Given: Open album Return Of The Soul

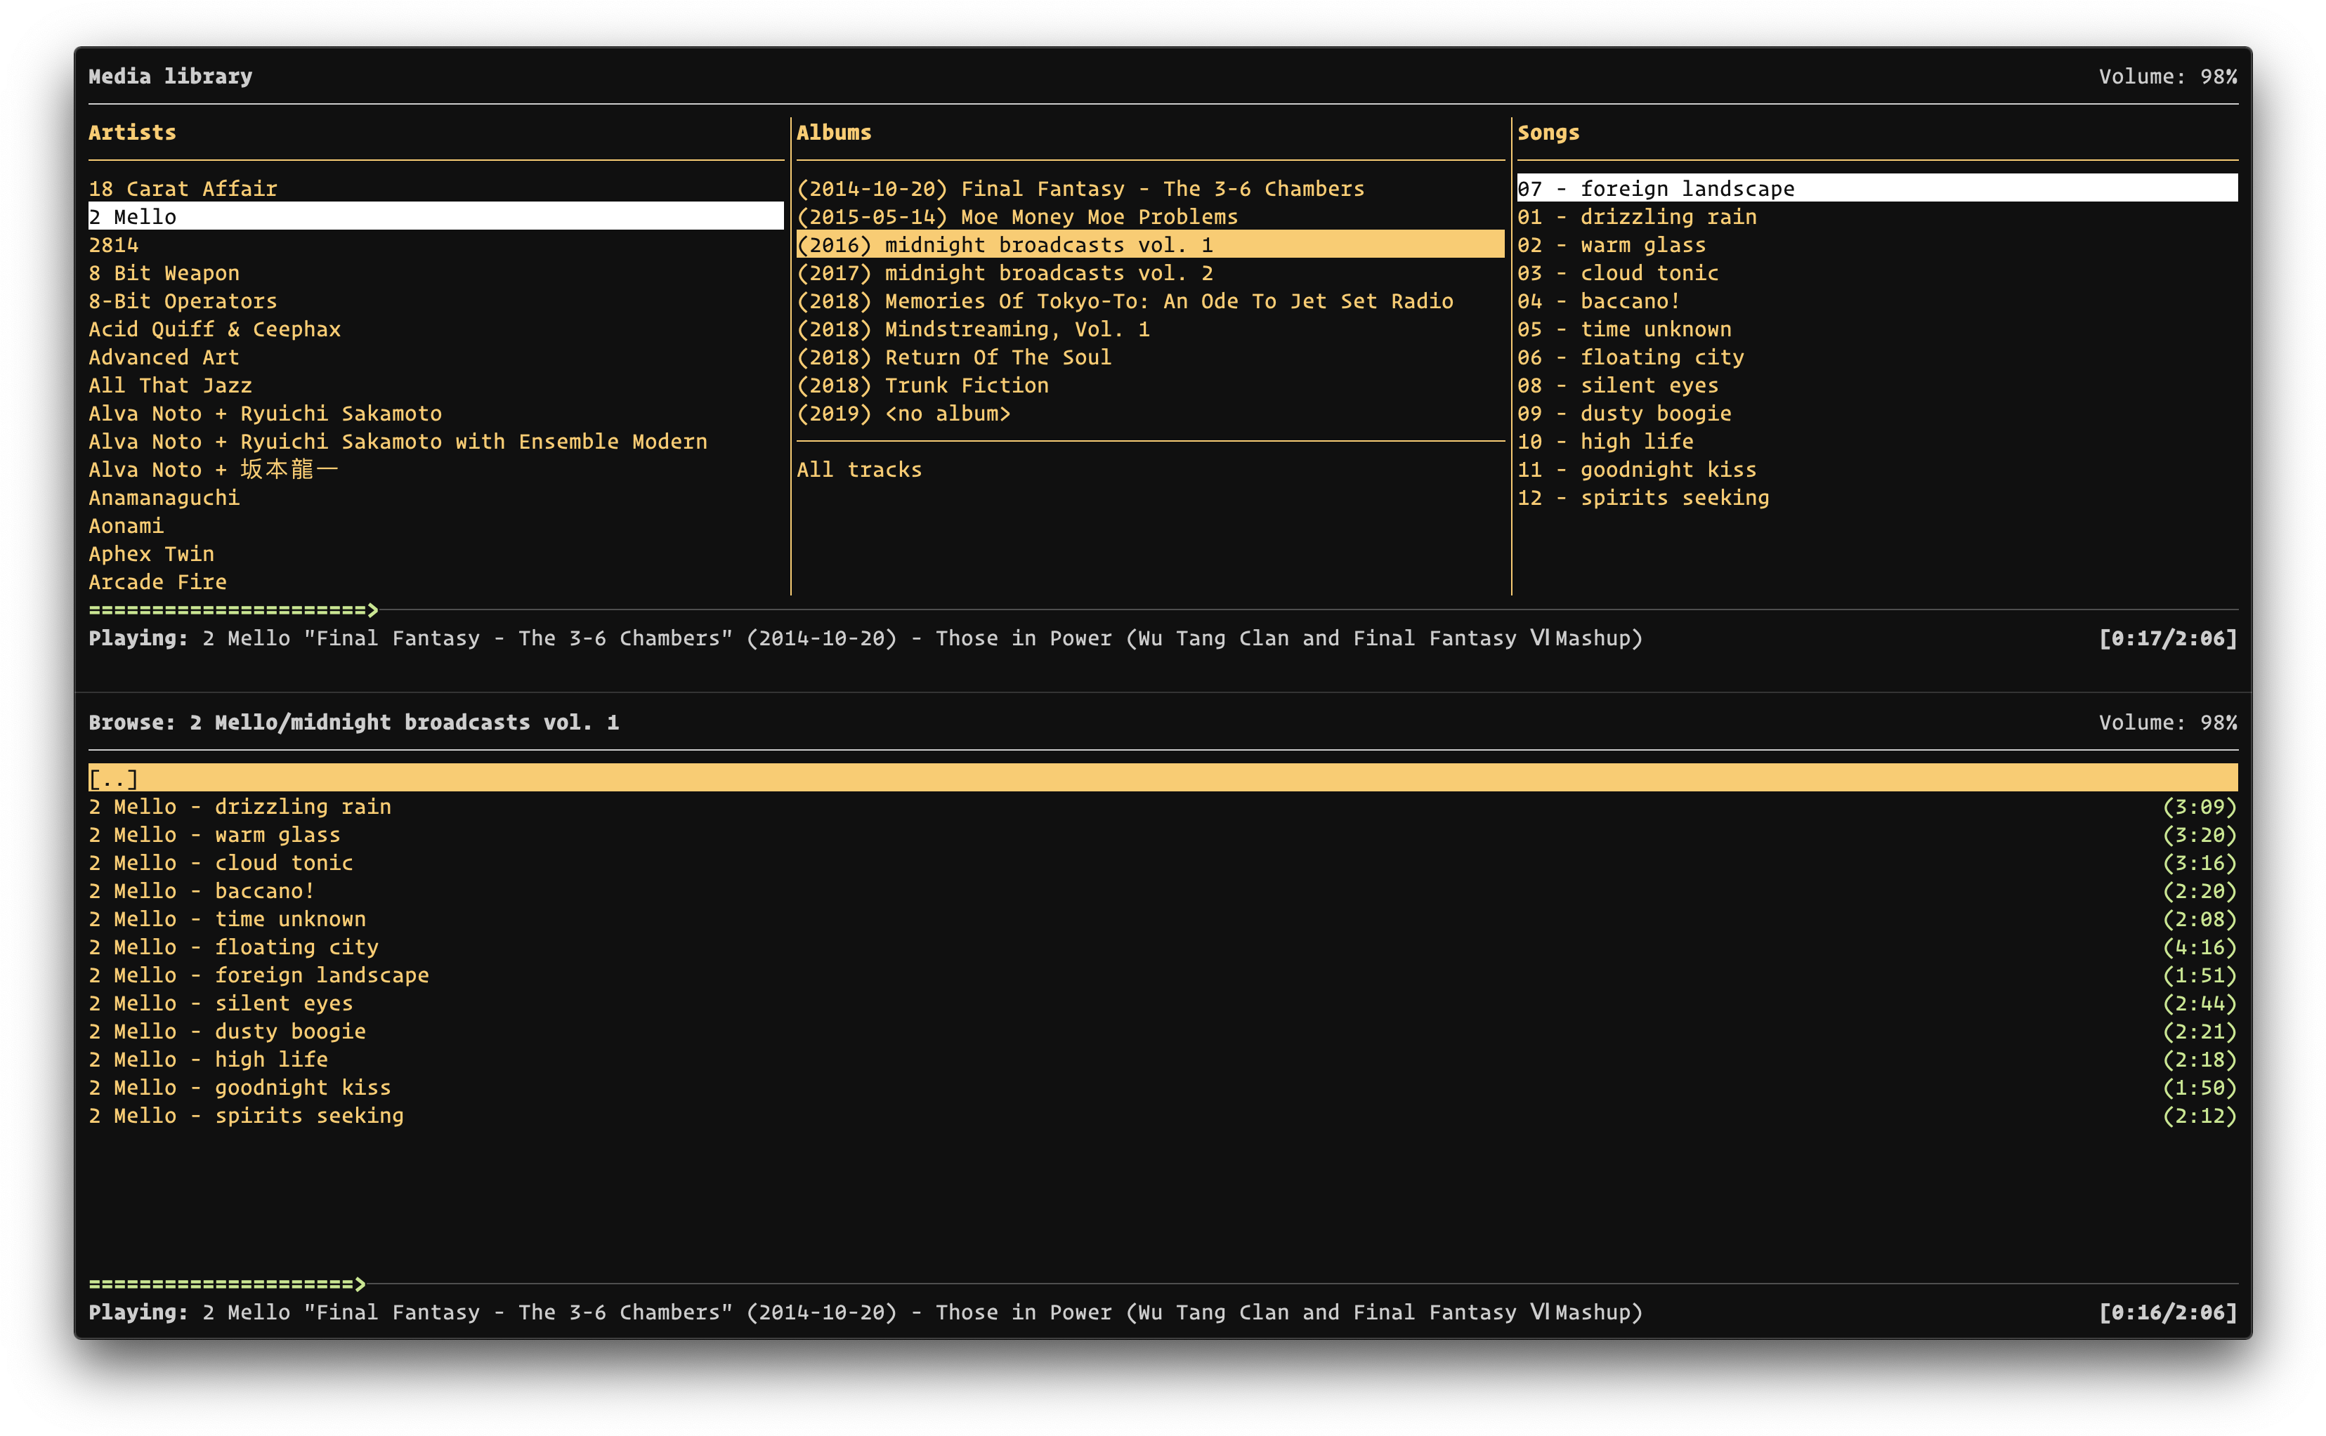Looking at the screenshot, I should click(955, 357).
